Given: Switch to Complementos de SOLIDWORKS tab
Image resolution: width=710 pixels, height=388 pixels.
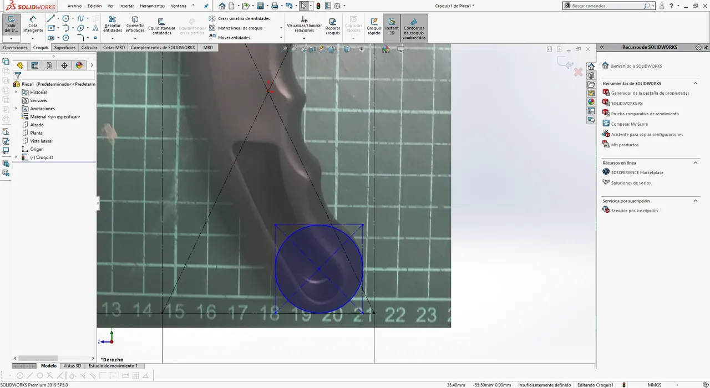Looking at the screenshot, I should point(163,48).
